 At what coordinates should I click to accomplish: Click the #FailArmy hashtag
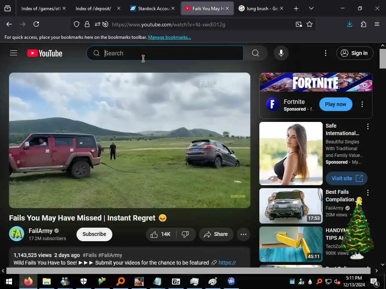pyautogui.click(x=110, y=256)
